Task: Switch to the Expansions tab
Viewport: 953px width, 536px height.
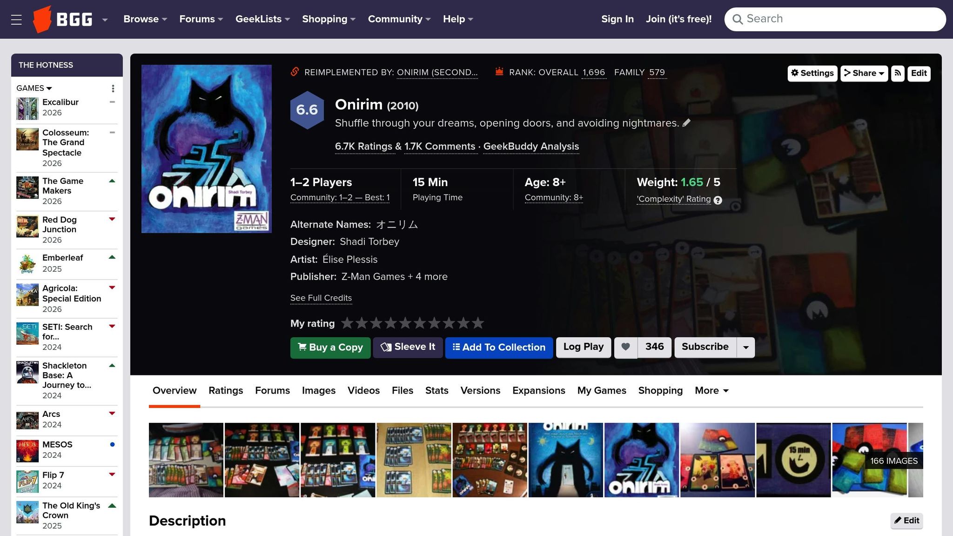Action: 539,390
